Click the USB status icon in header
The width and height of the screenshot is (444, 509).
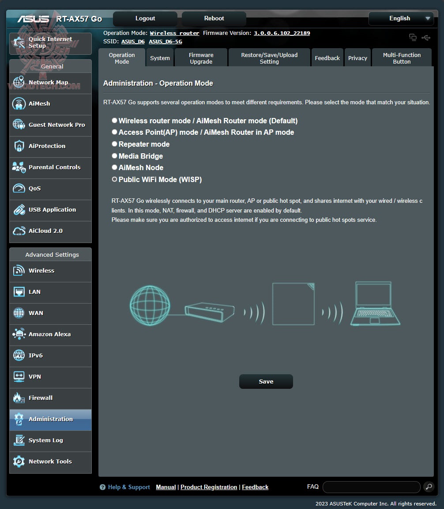click(426, 38)
